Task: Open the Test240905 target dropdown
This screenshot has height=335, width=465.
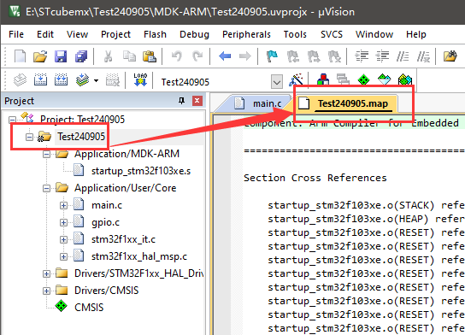Action: [277, 82]
